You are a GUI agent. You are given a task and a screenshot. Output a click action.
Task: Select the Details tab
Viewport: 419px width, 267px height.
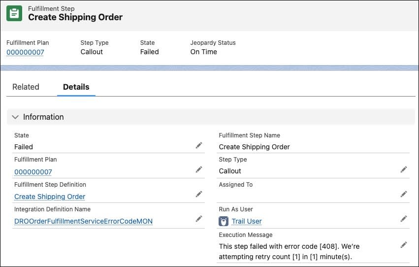pos(76,87)
